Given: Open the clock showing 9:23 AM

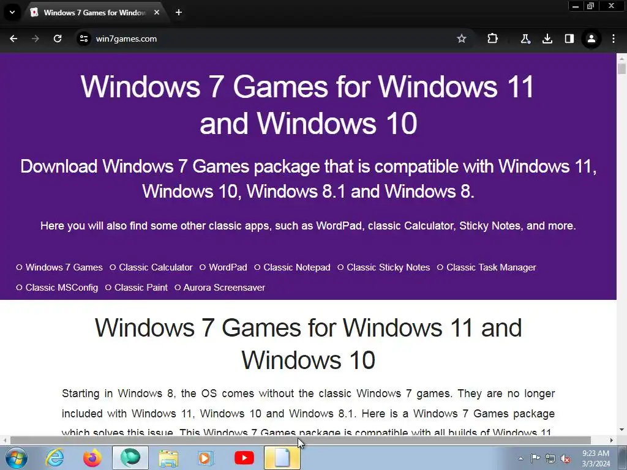Looking at the screenshot, I should pyautogui.click(x=596, y=458).
